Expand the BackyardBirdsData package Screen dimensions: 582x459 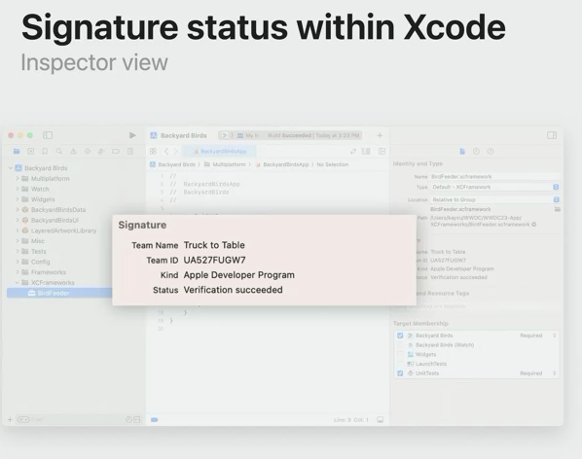tap(18, 209)
